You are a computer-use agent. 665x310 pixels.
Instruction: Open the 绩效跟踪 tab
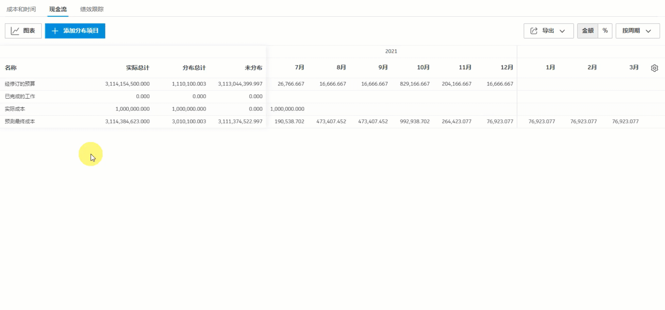click(92, 9)
